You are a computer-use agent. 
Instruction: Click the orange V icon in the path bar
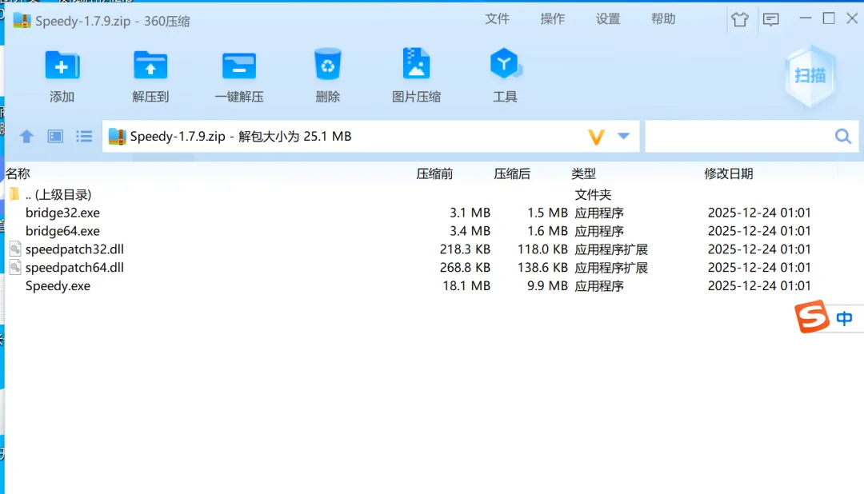[596, 137]
